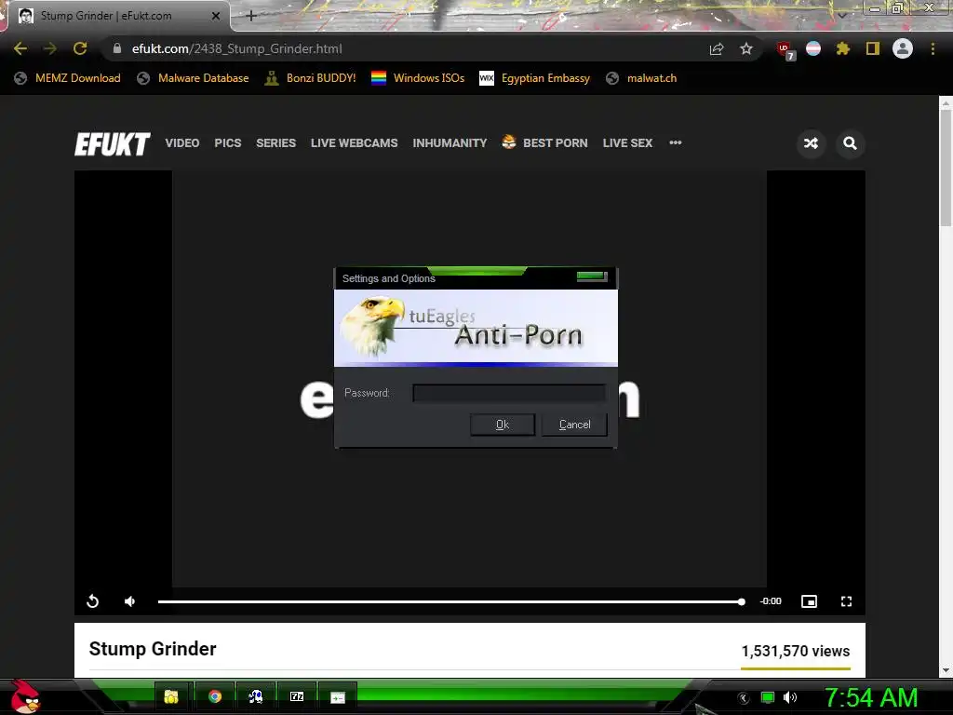Viewport: 953px width, 715px height.
Task: Click the system tray volume icon
Action: (789, 697)
